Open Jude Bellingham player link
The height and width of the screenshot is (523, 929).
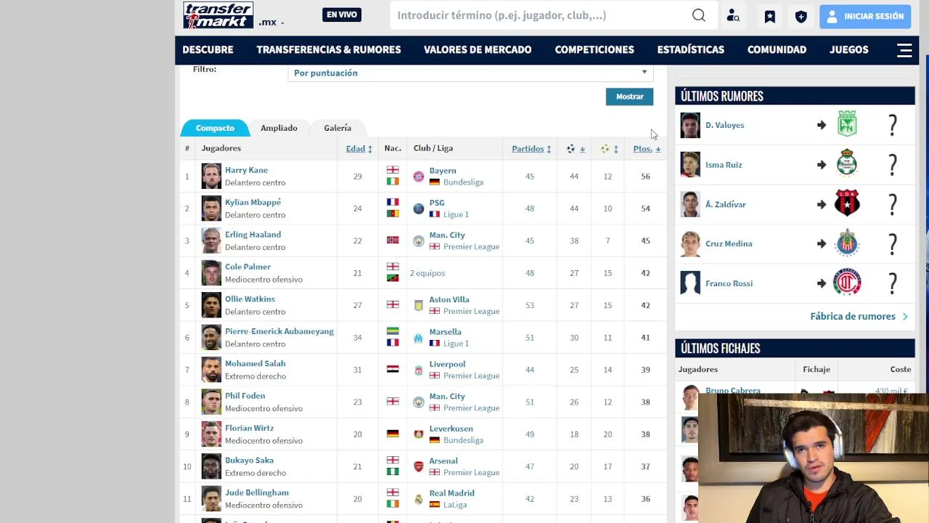pos(257,492)
